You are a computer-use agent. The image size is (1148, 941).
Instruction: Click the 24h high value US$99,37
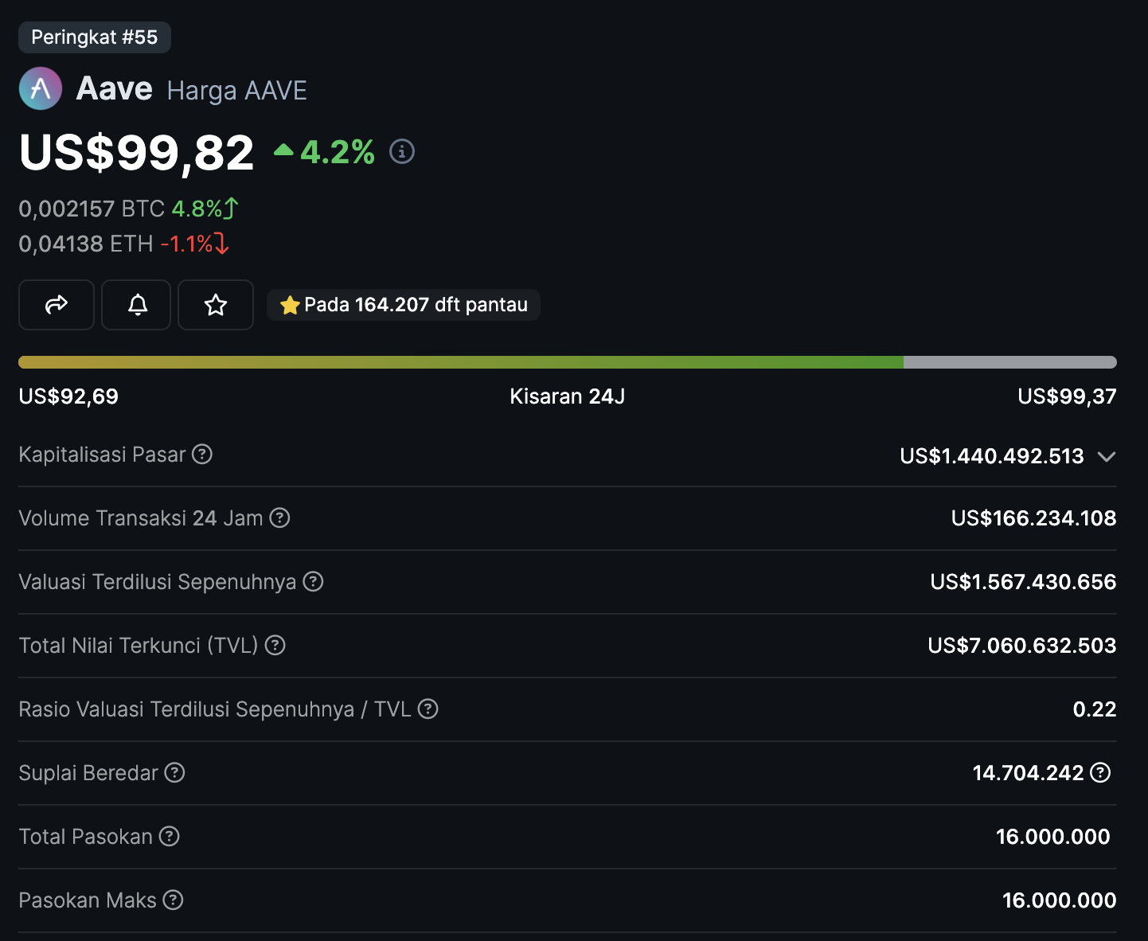click(1067, 396)
